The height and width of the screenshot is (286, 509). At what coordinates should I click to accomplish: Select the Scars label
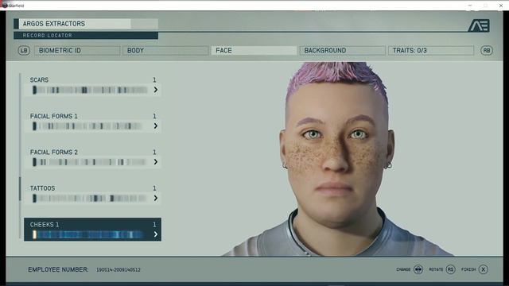[x=39, y=79]
